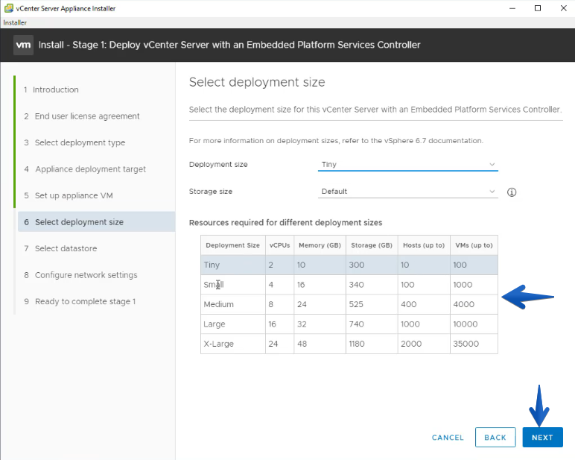The width and height of the screenshot is (575, 460).
Task: Click the 525 storage cell for Medium
Action: pyautogui.click(x=372, y=304)
